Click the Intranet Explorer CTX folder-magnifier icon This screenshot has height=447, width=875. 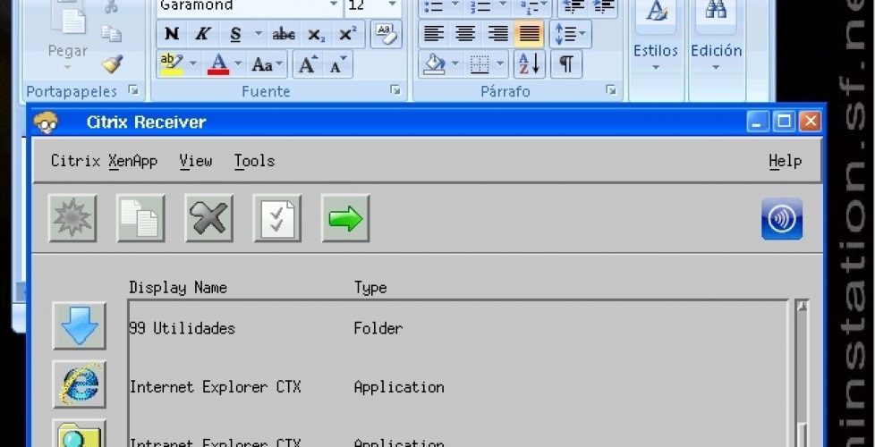coord(80,434)
